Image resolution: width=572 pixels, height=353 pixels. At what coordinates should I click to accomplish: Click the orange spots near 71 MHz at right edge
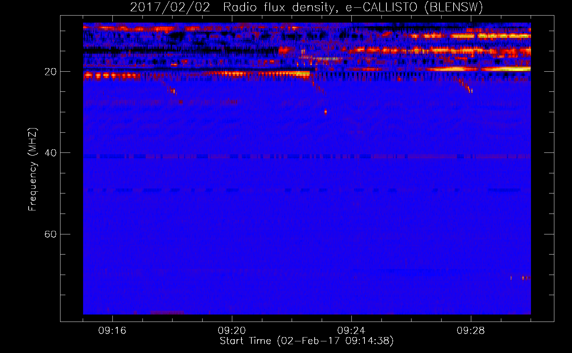tap(526, 278)
